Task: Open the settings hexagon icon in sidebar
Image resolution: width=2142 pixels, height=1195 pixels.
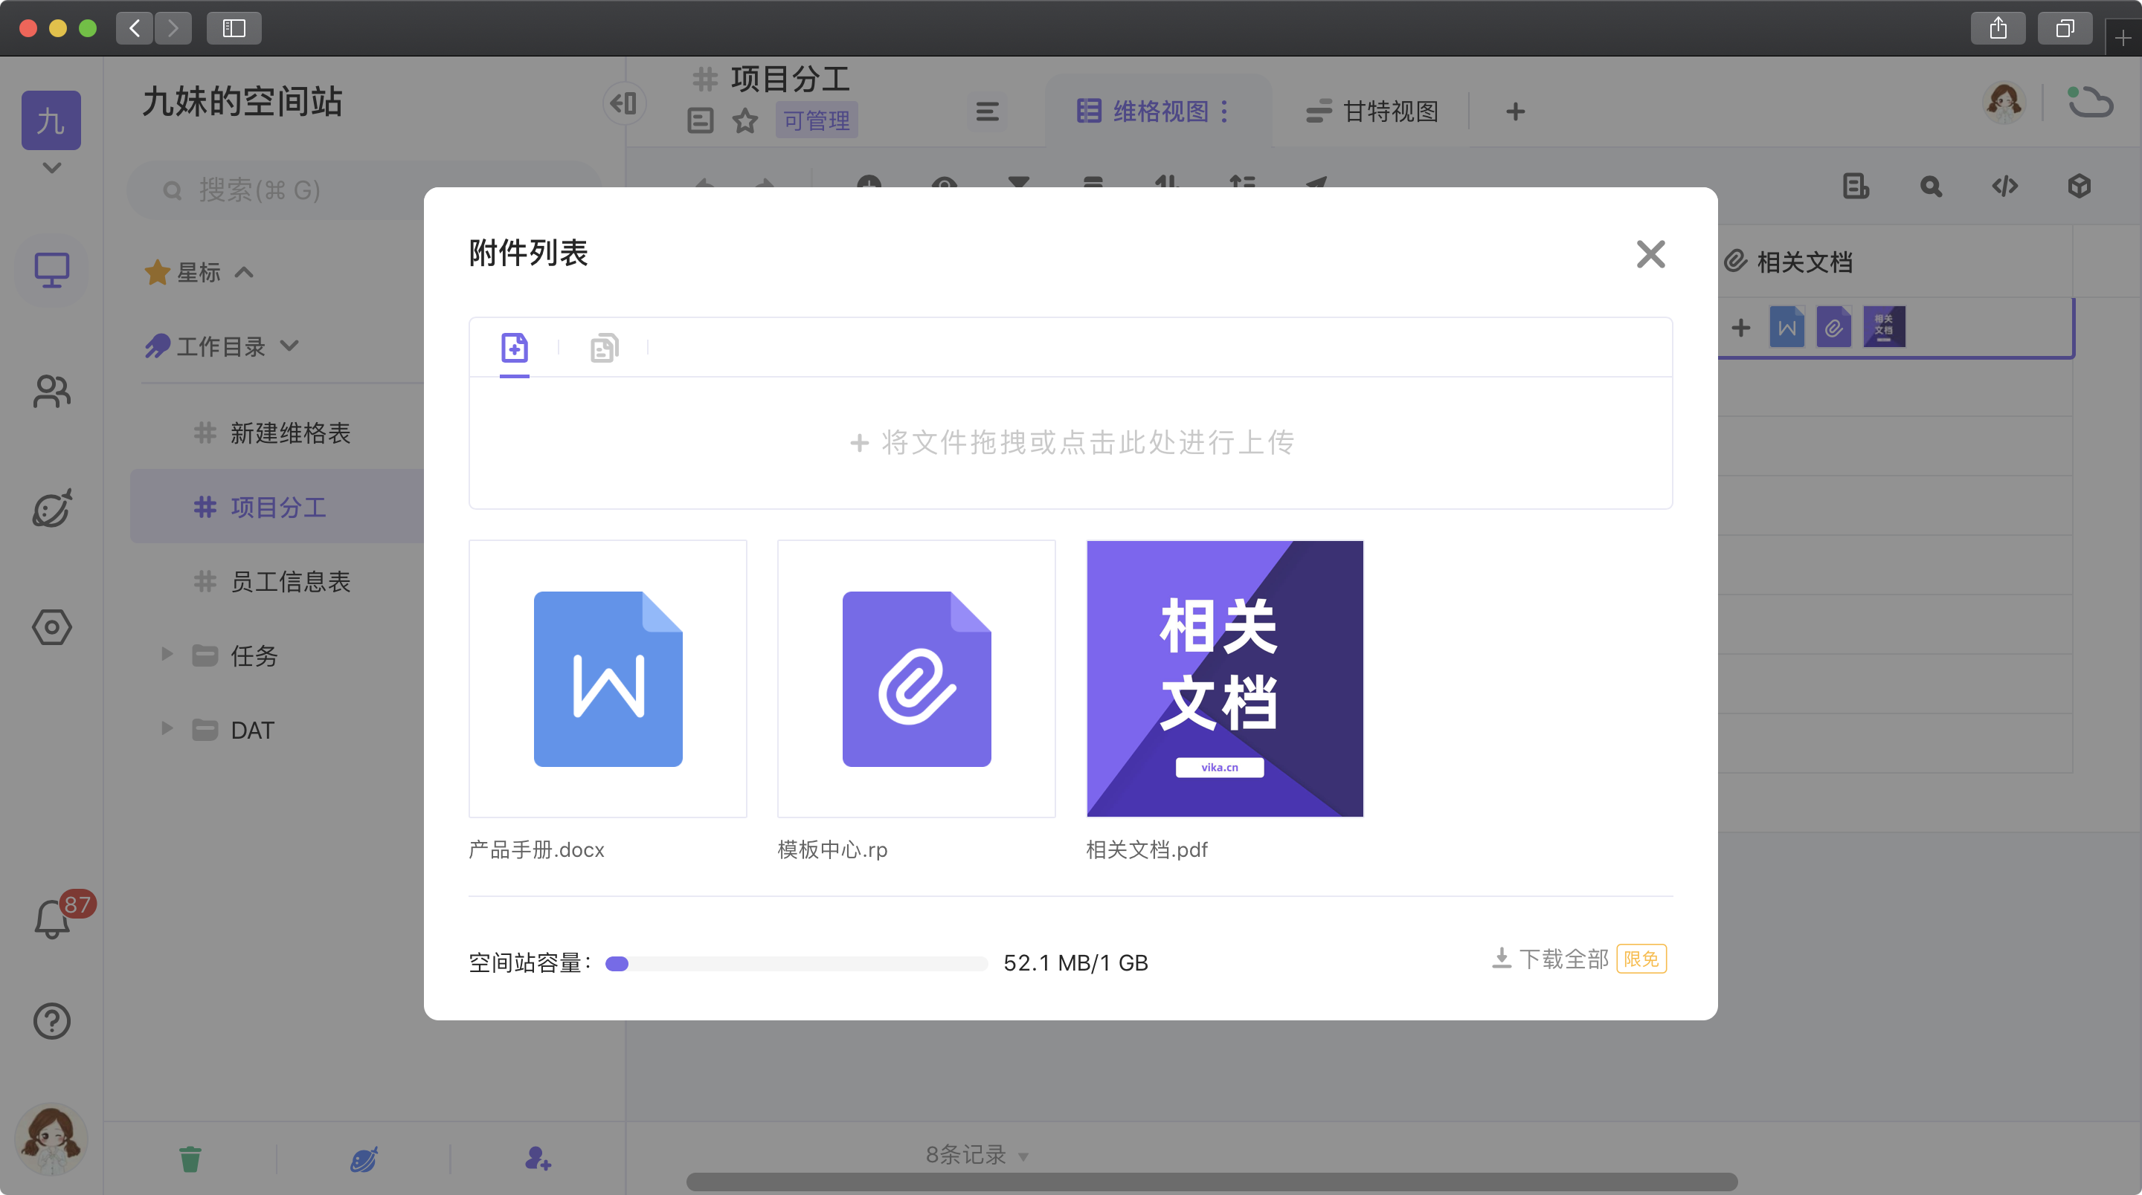Action: [x=51, y=627]
